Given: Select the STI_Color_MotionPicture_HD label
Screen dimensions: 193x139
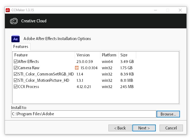Looking at the screenshot, I should click(x=43, y=80).
